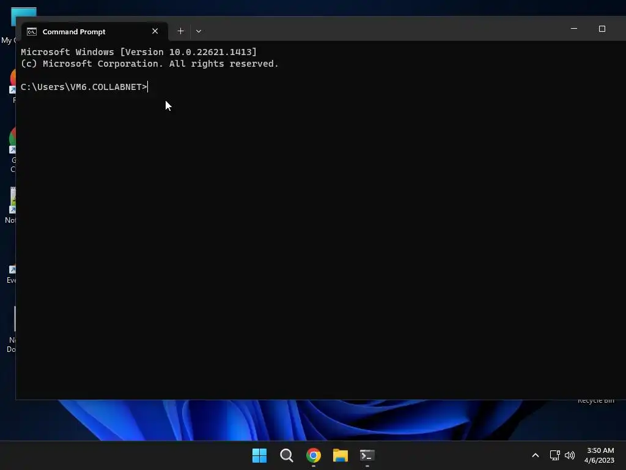626x470 pixels.
Task: Select the Command Prompt tab
Action: [x=95, y=31]
